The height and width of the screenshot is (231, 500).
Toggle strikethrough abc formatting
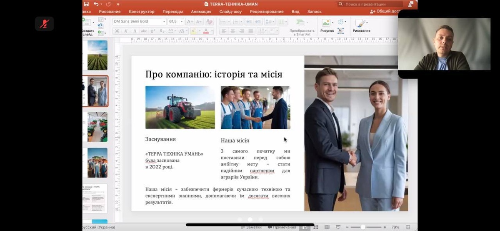click(144, 31)
